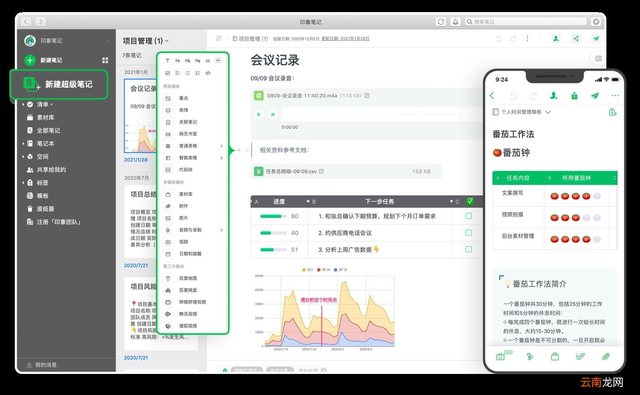640x395 pixels.
Task: Open the notifications bell icon
Action: click(455, 21)
